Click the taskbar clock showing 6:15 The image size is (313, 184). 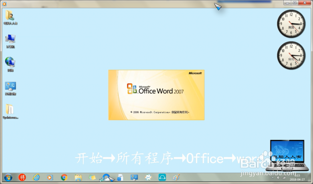click(x=297, y=177)
